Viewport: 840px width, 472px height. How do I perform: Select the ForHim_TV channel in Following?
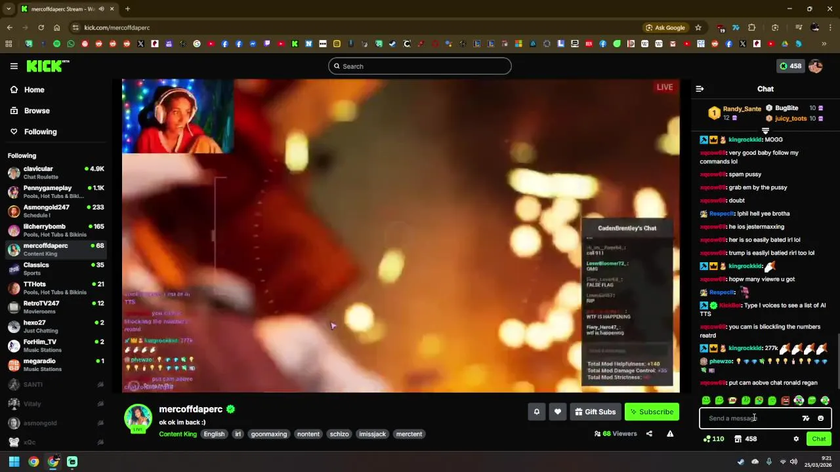[56, 345]
